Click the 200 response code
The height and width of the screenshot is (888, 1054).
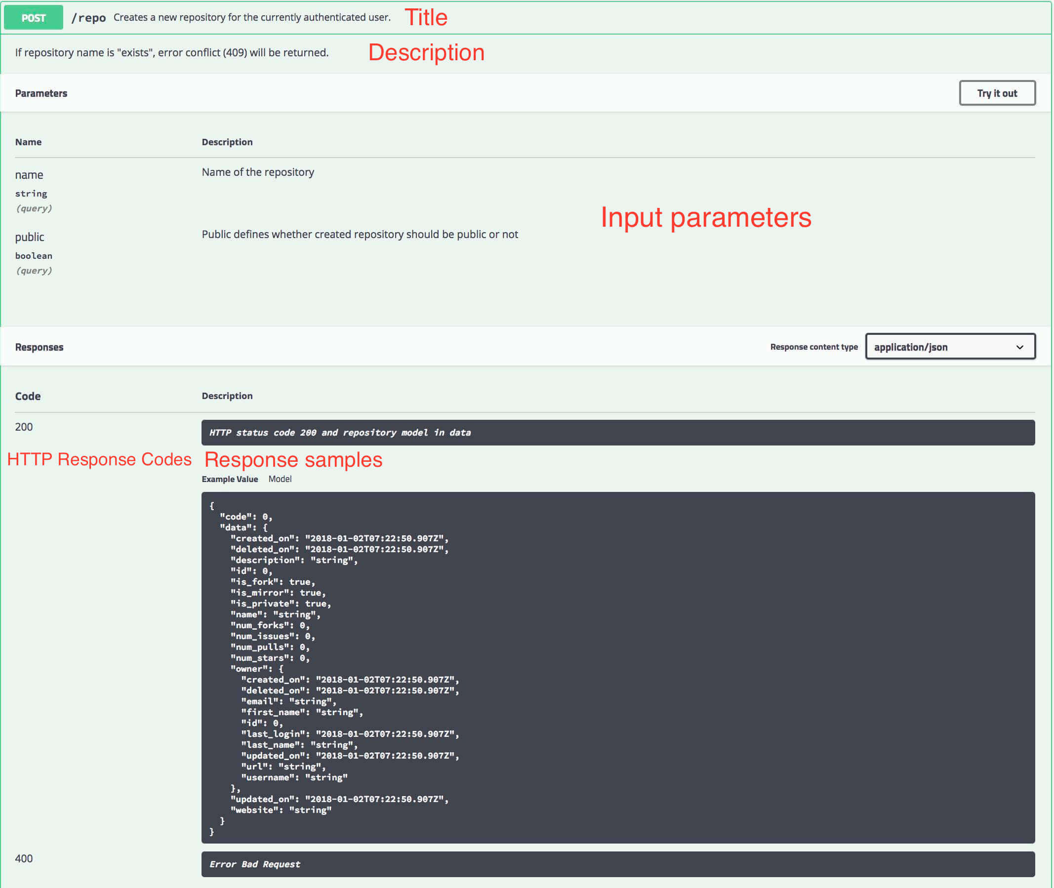tap(24, 427)
